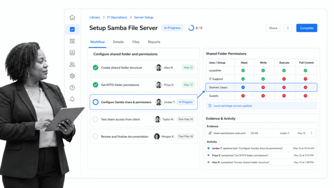
Task: Click the Complete button
Action: point(307,28)
